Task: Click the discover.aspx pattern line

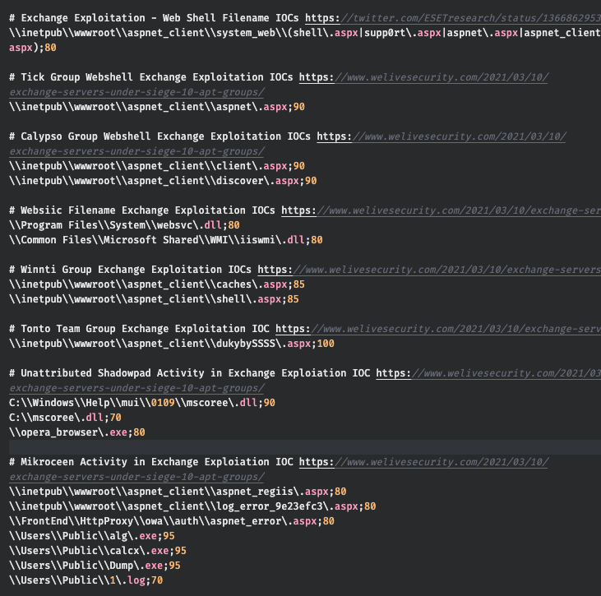Action: [x=162, y=181]
